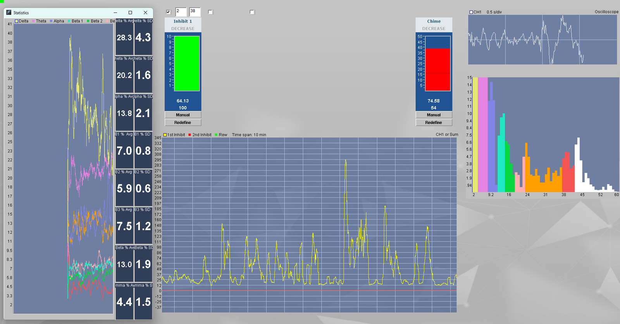
Task: Toggle the Alpha legend swatch
Action: coord(51,21)
